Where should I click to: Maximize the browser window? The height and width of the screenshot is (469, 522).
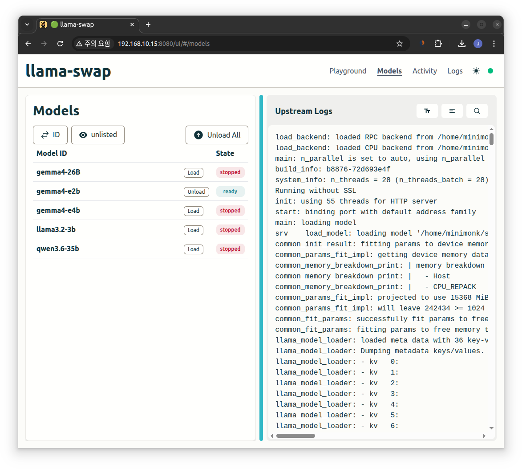tap(482, 24)
